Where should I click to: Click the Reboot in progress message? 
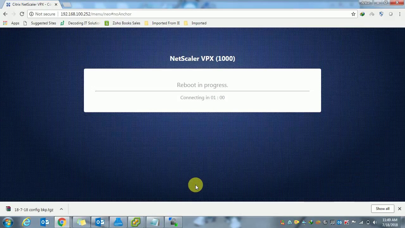click(202, 85)
